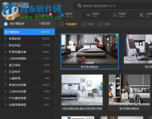
Task: Click the search magnifier icon
Action: (79, 5)
